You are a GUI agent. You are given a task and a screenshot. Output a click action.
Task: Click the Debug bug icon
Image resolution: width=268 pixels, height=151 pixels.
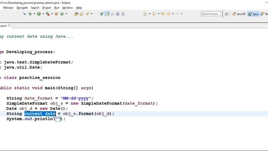coord(30,14)
